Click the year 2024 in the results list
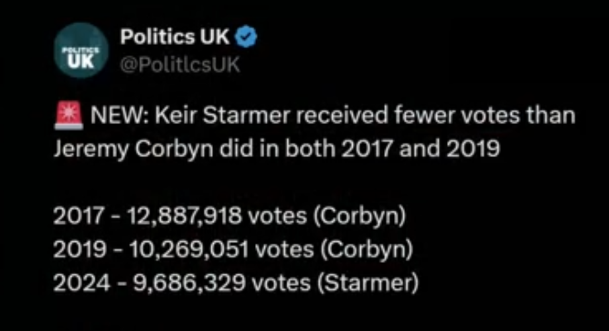 point(76,282)
